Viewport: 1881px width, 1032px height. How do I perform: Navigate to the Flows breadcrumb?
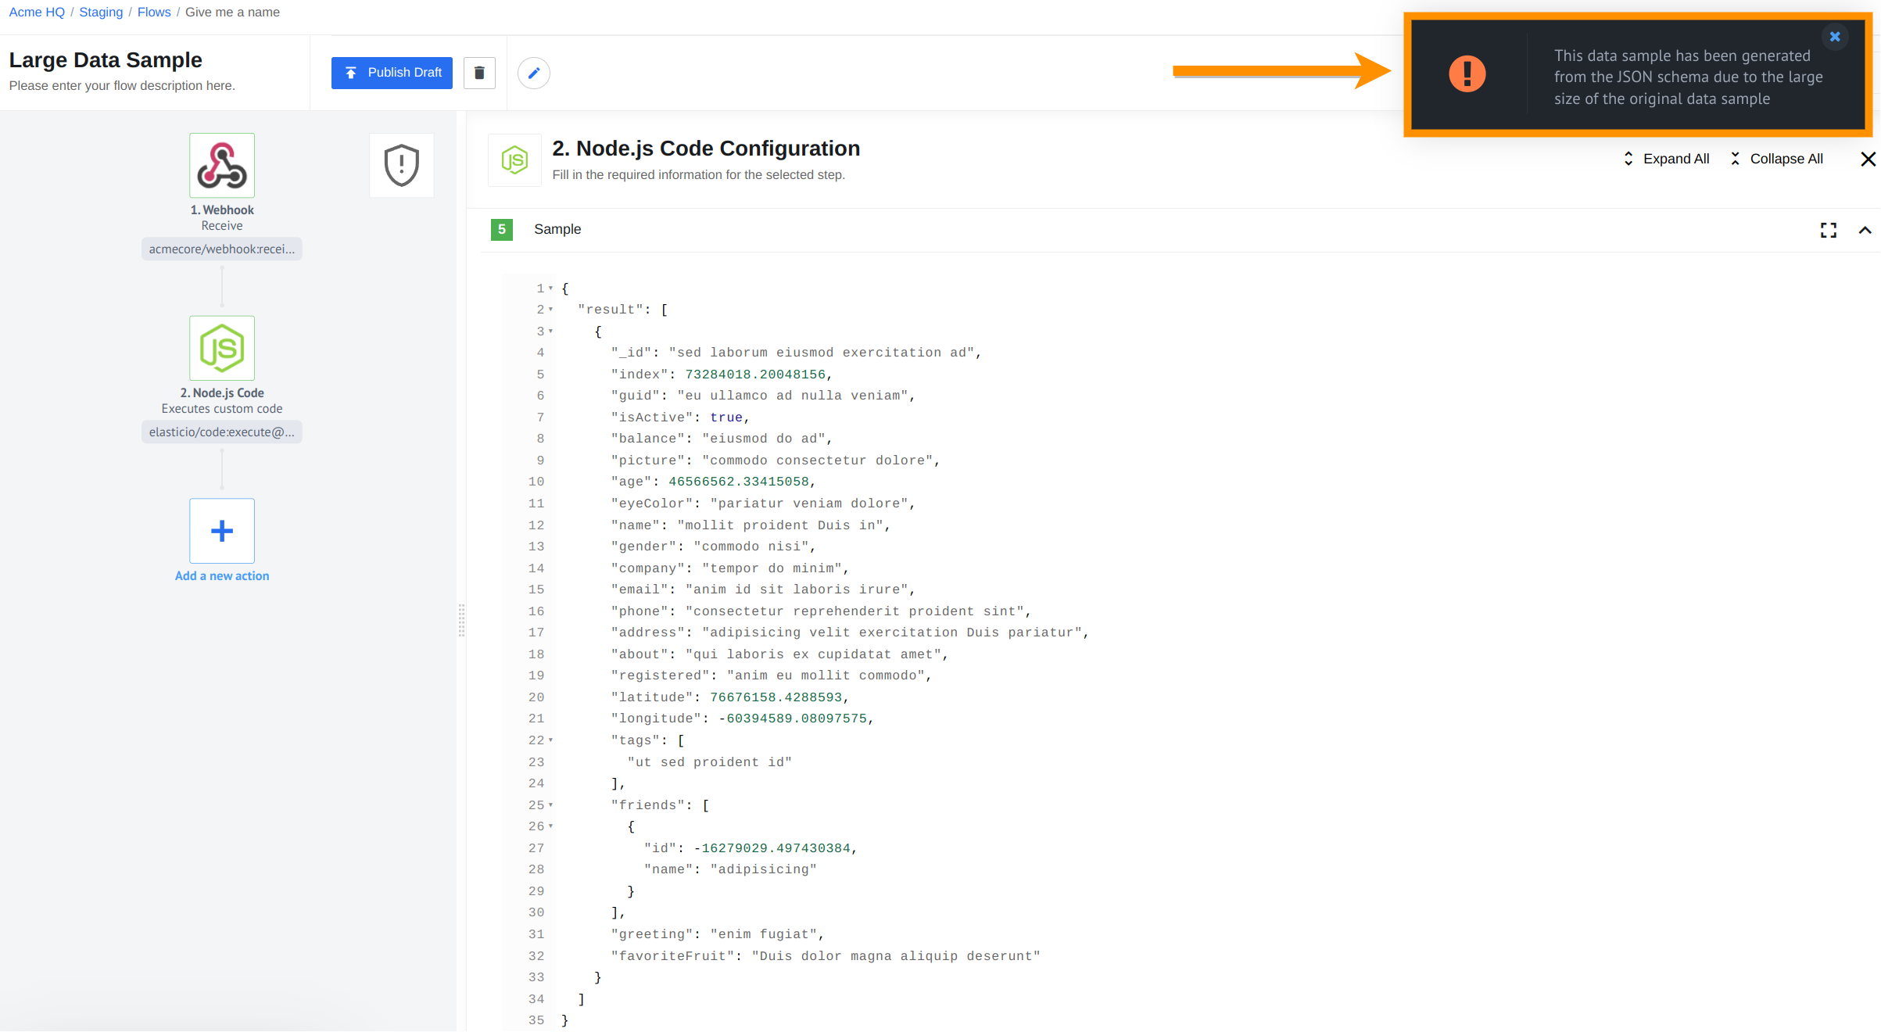(153, 12)
